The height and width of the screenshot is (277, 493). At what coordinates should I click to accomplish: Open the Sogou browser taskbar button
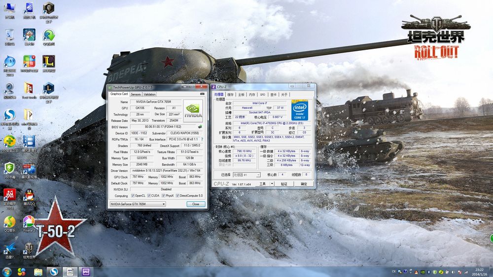(x=54, y=272)
